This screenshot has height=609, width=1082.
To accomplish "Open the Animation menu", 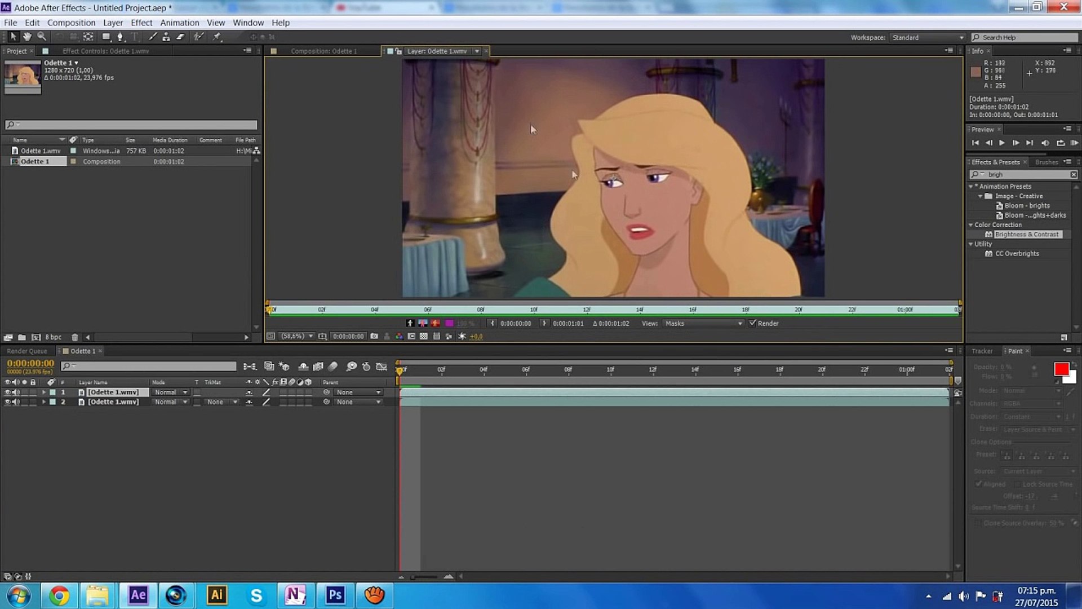I will (x=179, y=23).
